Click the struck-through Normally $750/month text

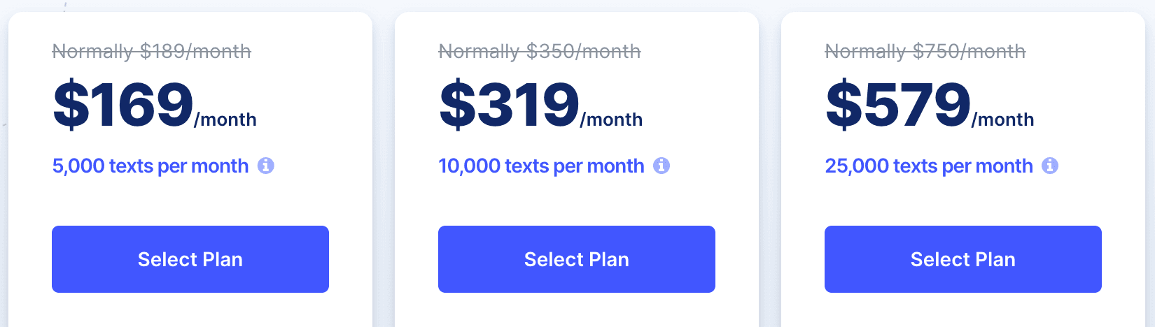925,51
